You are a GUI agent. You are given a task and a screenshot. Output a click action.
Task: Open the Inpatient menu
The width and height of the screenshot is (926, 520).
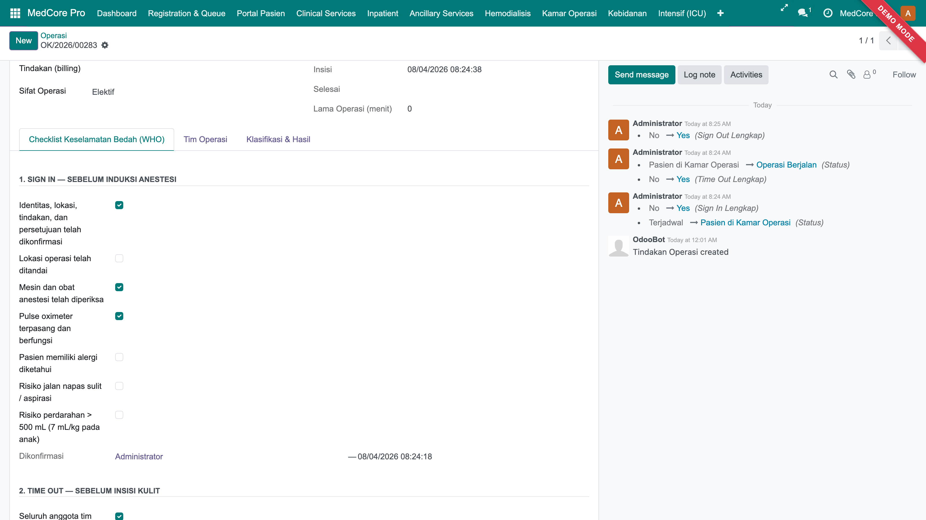(x=383, y=13)
